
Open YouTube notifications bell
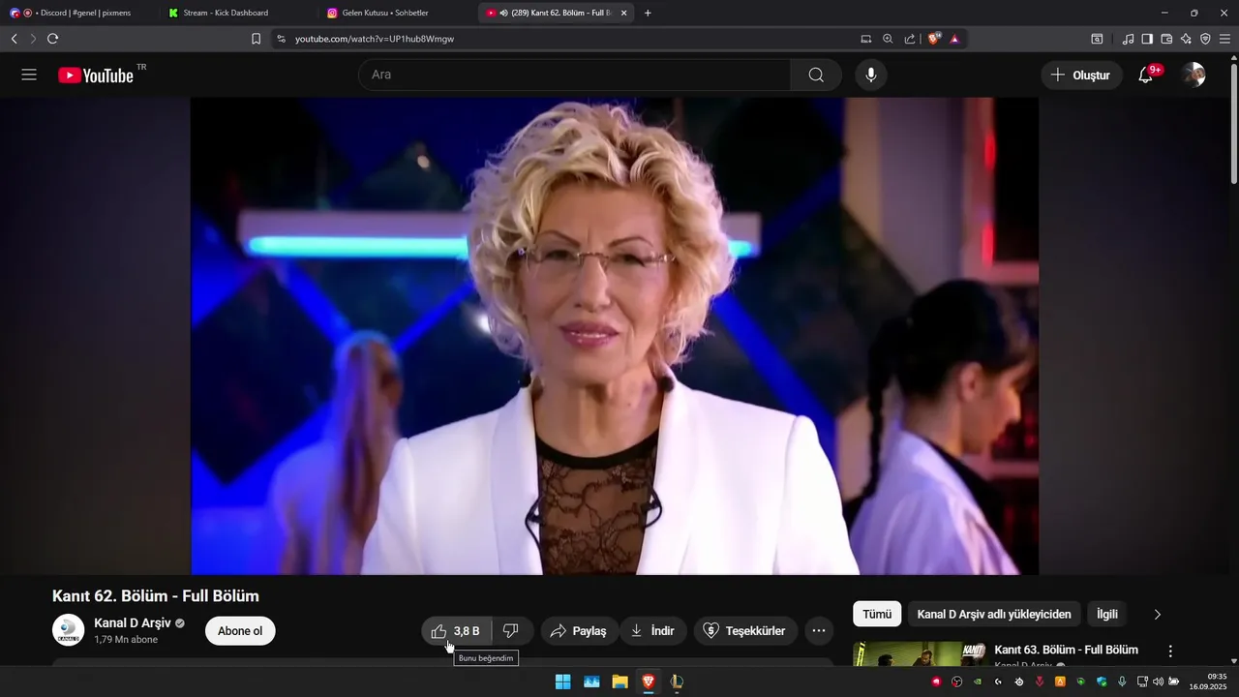1145,75
